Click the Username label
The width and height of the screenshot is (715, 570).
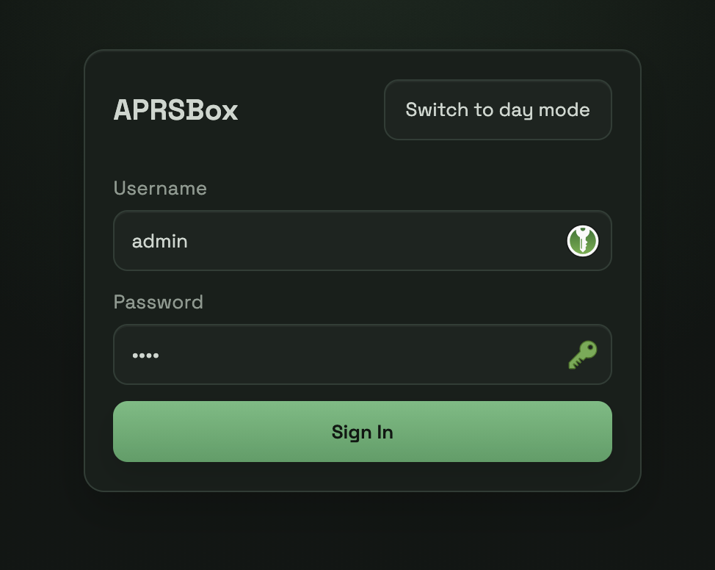[160, 188]
